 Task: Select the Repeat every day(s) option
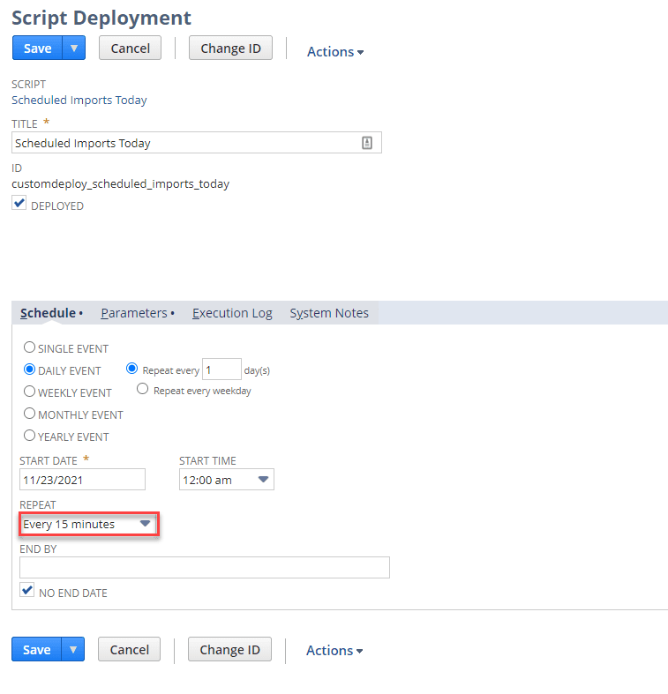(x=132, y=369)
